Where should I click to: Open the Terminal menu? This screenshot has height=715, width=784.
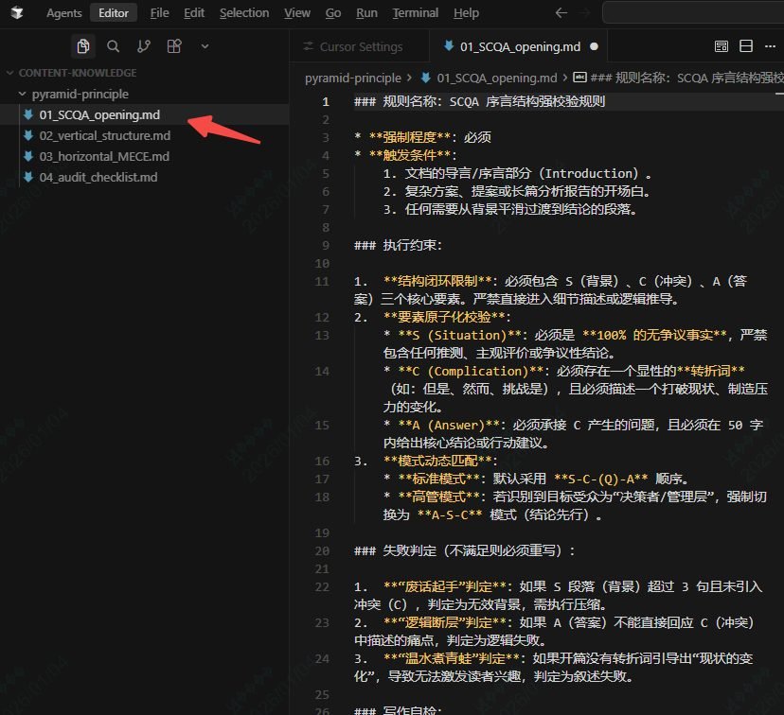[x=415, y=13]
